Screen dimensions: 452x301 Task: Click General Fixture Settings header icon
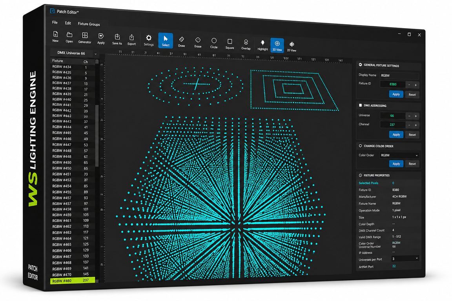point(360,65)
